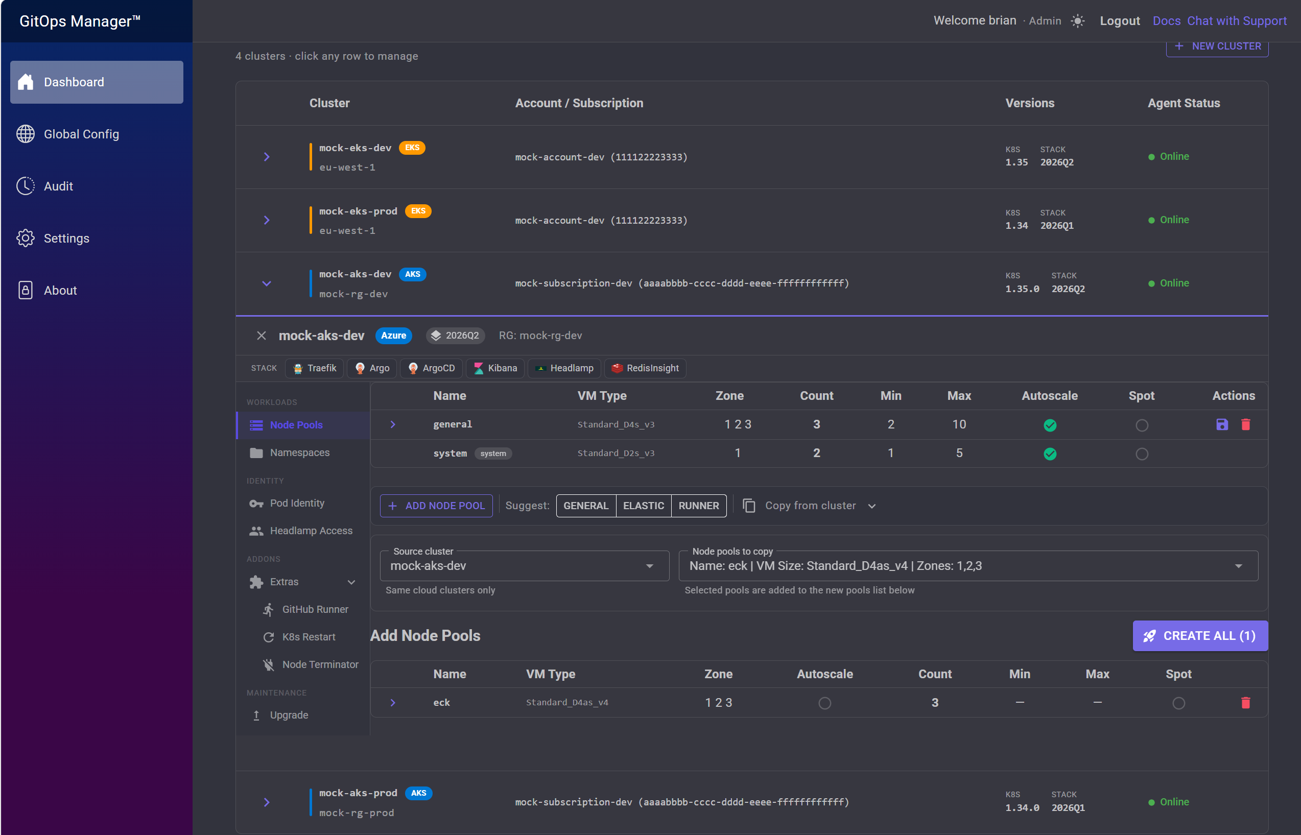
Task: Save the general node pool
Action: [1222, 424]
